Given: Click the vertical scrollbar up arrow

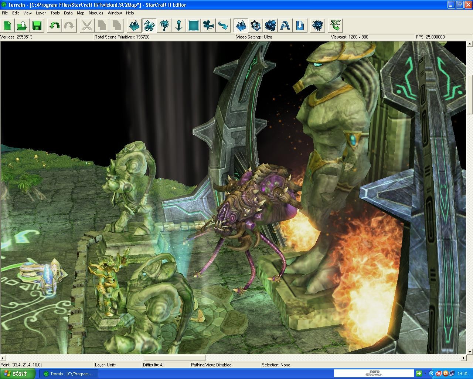Looking at the screenshot, I should point(470,45).
